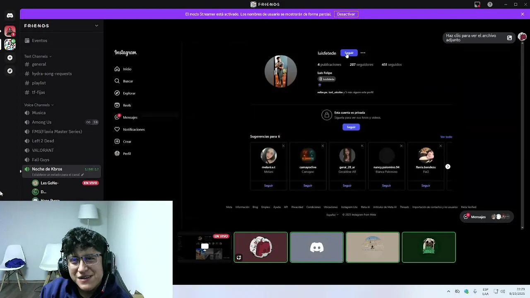Click the suggestions carousel next arrow
530x298 pixels.
tap(448, 166)
